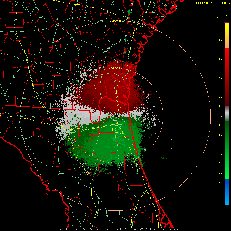Click the 40 value on the velocity scale
Image resolution: width=231 pixels, height=231 pixels.
pyautogui.click(x=220, y=78)
